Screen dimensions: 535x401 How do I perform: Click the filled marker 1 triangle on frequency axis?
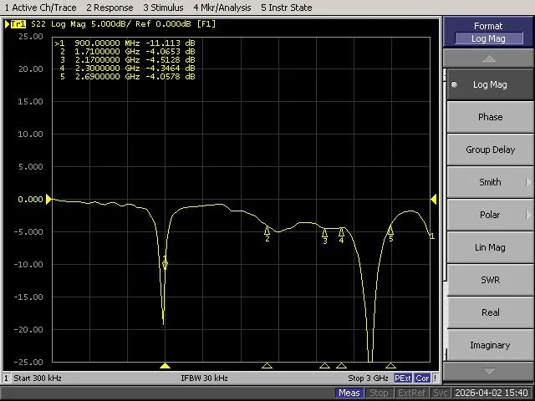pos(166,366)
